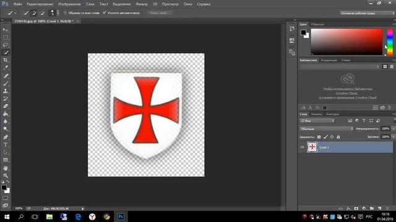This screenshot has height=222, width=396.
Task: Open the Properties panel icon in dock
Action: tap(291, 40)
